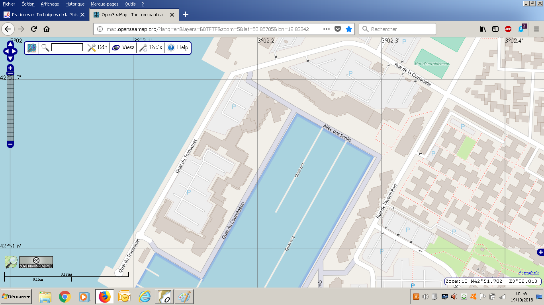
Task: Show site information icon in address bar
Action: pos(100,29)
